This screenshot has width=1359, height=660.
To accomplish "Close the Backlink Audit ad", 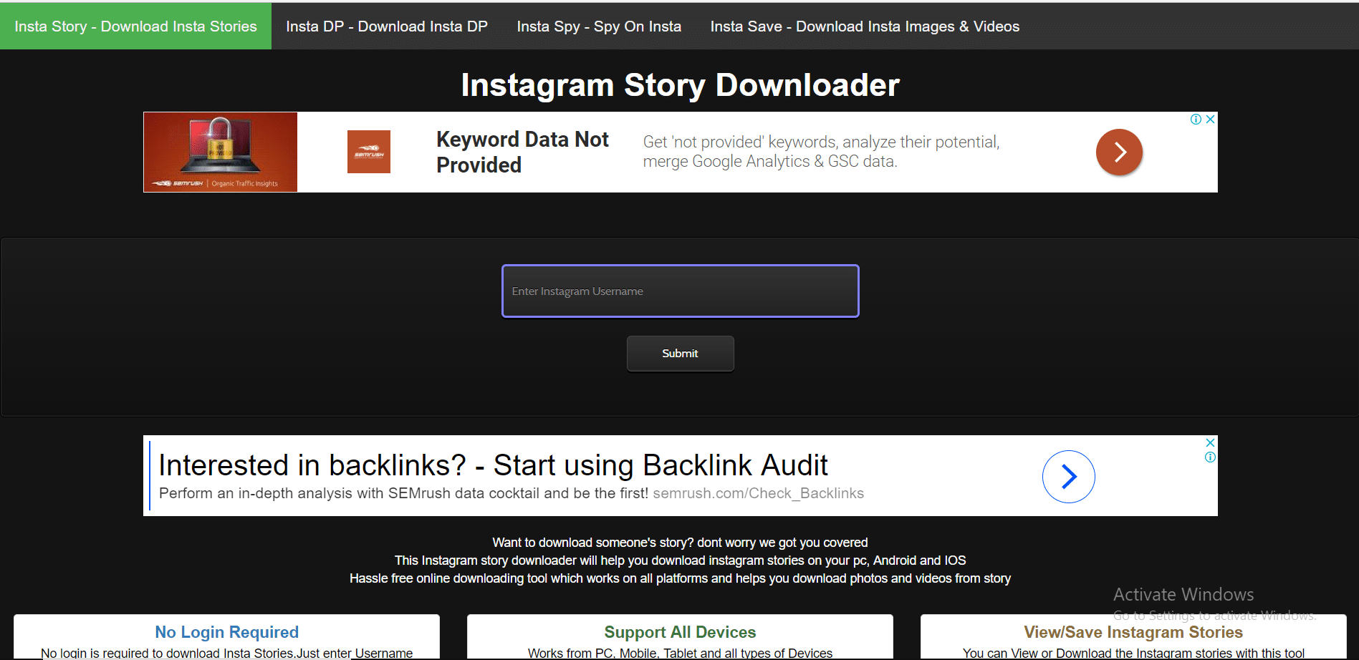I will click(x=1210, y=443).
